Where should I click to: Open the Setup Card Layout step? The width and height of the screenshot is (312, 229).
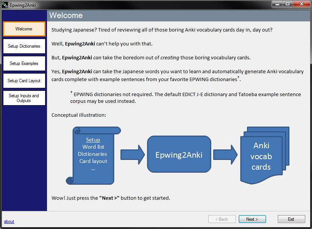24,81
